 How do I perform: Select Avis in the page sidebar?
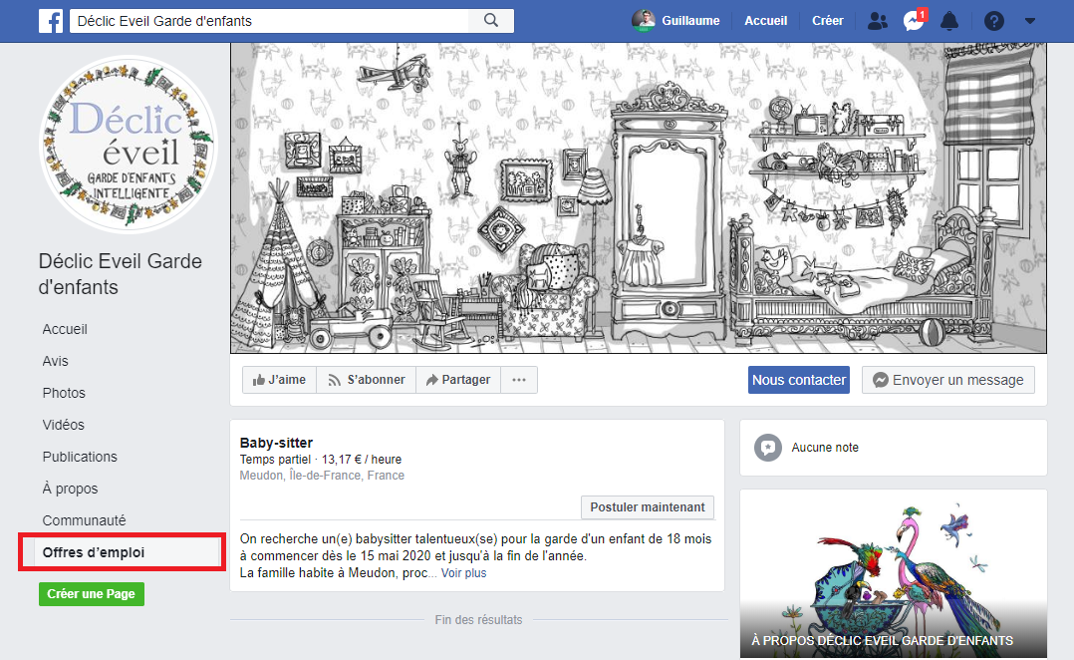point(56,361)
